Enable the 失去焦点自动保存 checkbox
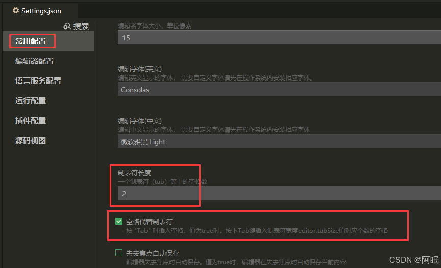 [x=119, y=253]
